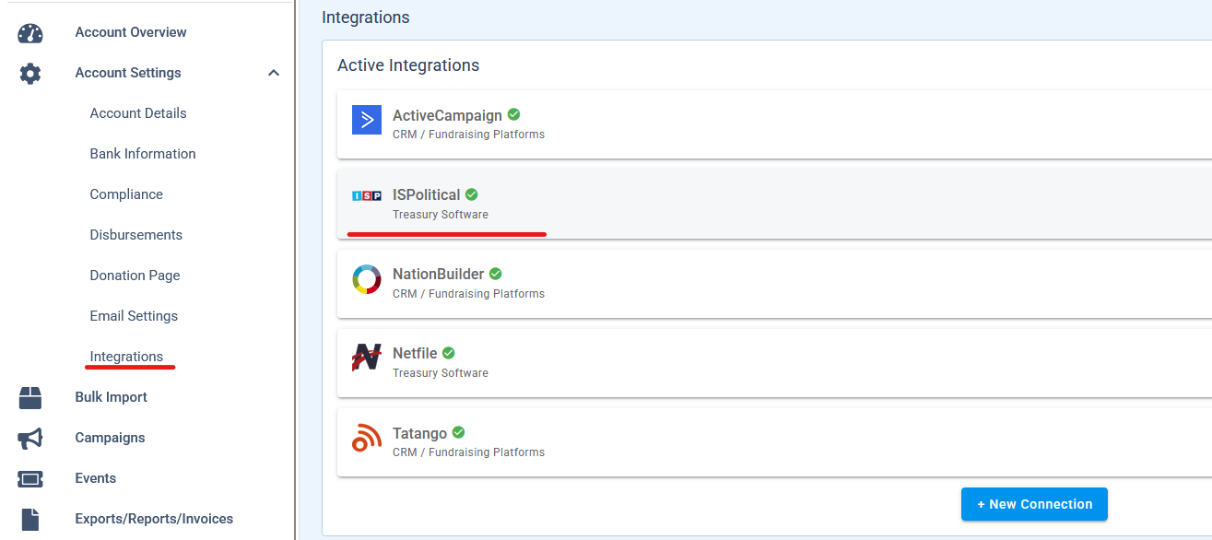The image size is (1212, 540).
Task: Open Account Overview in the sidebar
Action: (131, 32)
